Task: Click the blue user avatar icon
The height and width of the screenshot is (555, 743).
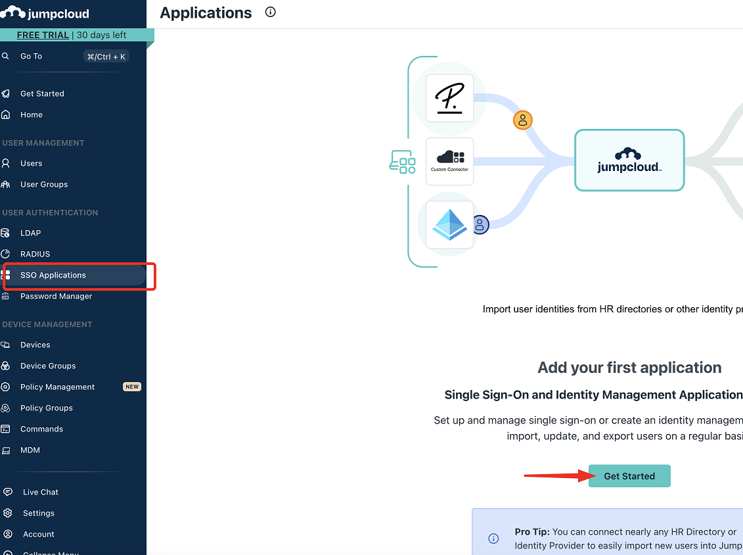Action: point(480,224)
